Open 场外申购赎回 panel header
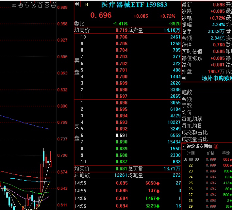Screen dimensions: 232x210 217,78
